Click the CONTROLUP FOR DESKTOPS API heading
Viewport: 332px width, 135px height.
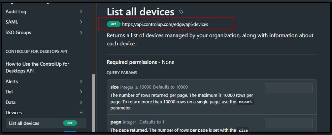coord(36,51)
